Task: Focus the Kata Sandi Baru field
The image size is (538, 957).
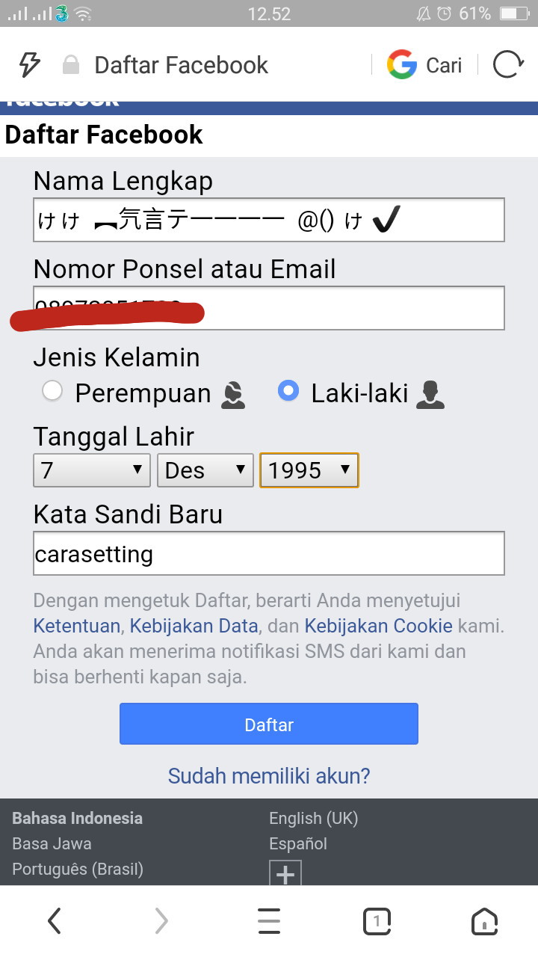Action: 269,553
